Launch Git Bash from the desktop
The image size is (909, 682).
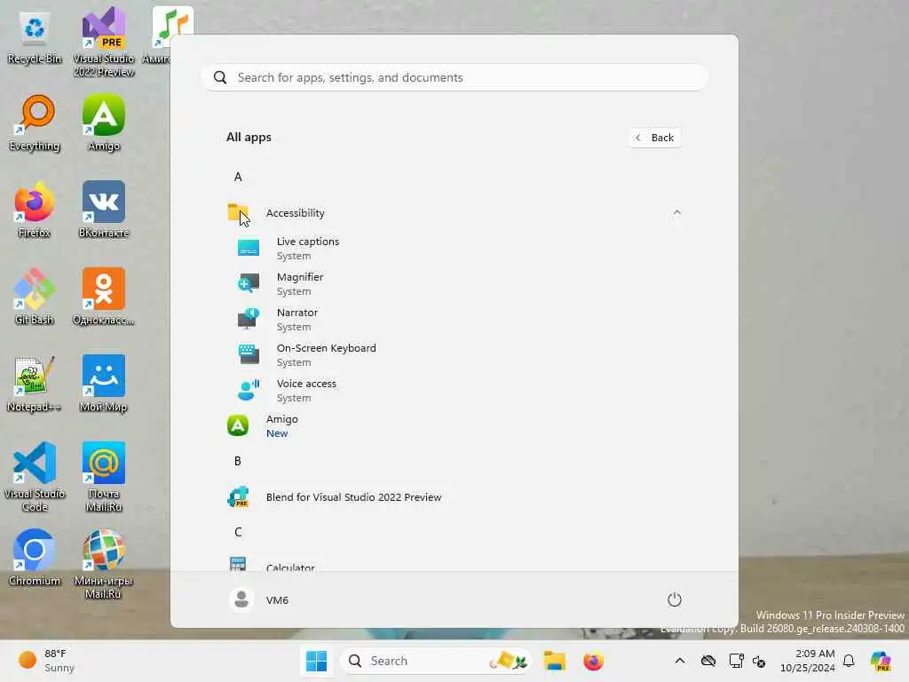(35, 297)
